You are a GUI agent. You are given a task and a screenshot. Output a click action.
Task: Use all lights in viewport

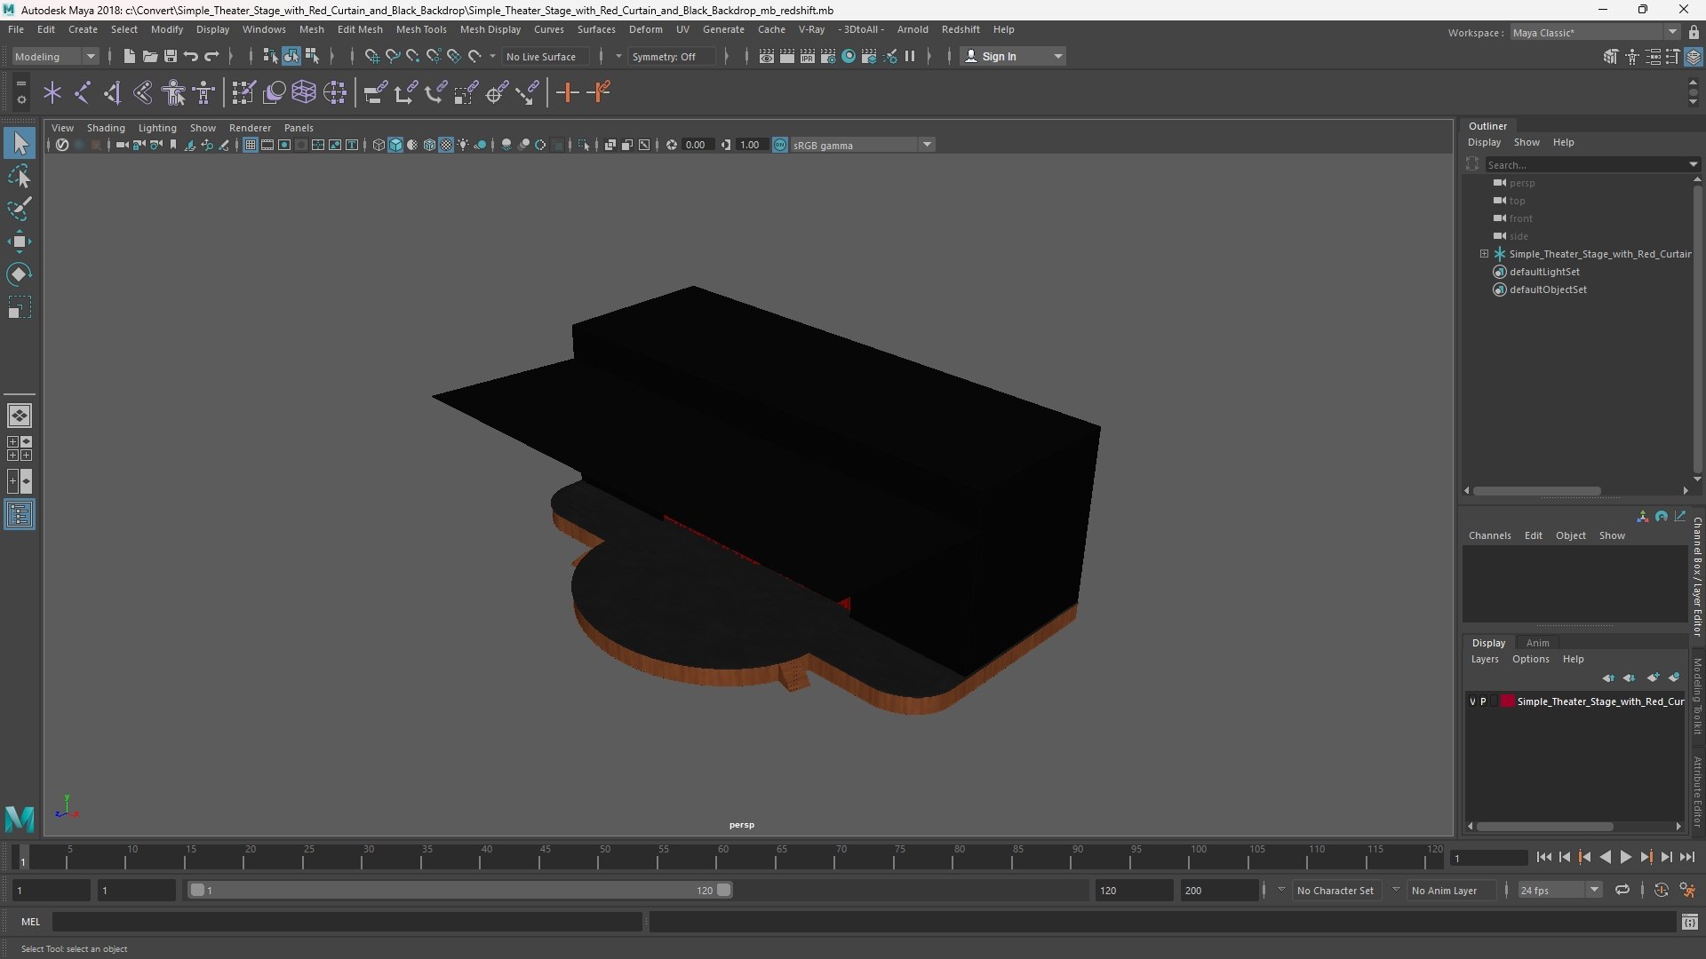tap(463, 145)
